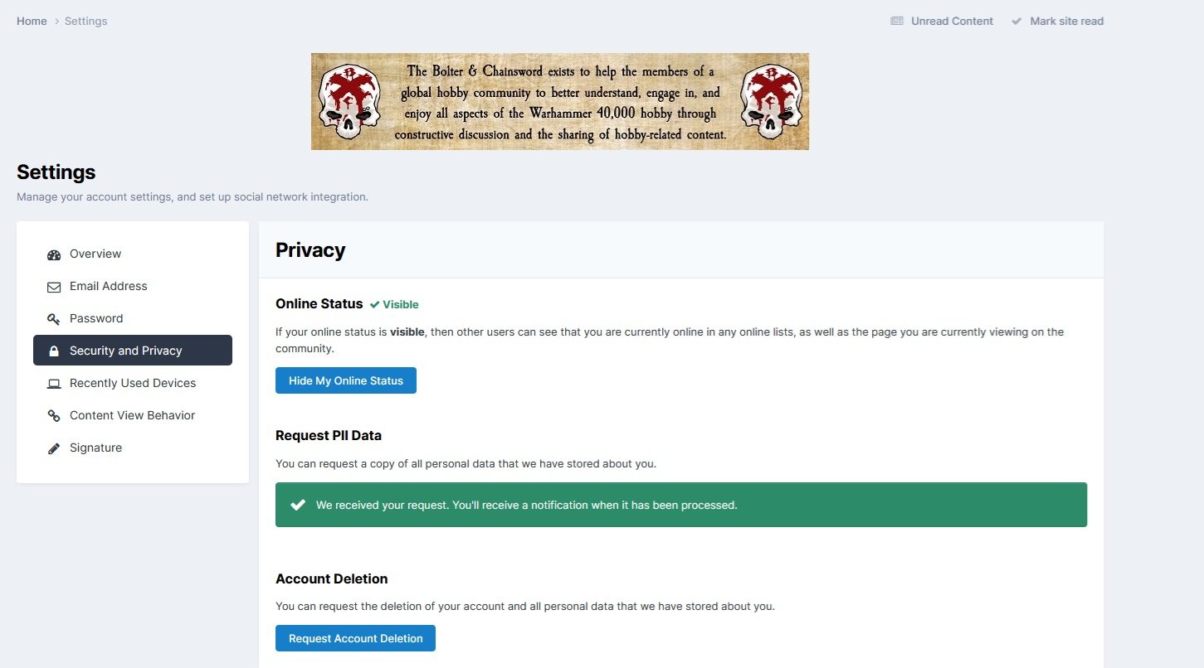Viewport: 1204px width, 668px height.
Task: Click the Overview dashboard icon
Action: point(54,254)
